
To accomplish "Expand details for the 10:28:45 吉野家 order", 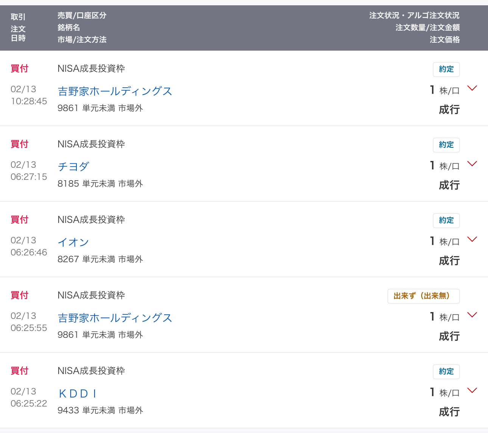I will (472, 88).
